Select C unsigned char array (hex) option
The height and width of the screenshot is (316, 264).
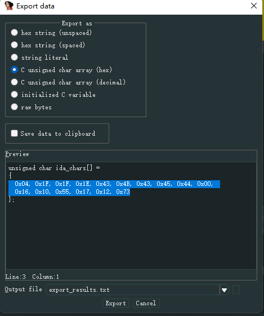point(14,70)
